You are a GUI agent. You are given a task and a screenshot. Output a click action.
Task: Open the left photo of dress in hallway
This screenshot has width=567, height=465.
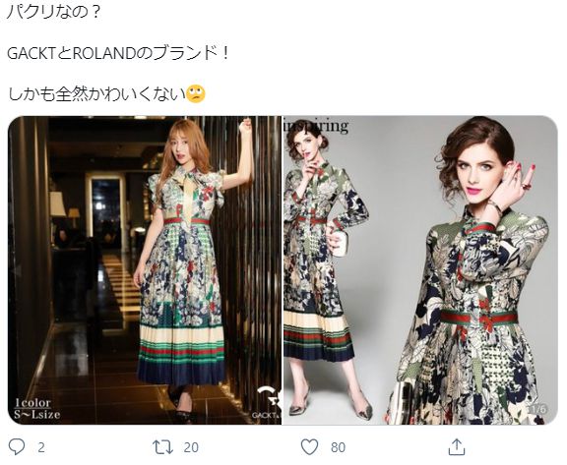click(145, 270)
